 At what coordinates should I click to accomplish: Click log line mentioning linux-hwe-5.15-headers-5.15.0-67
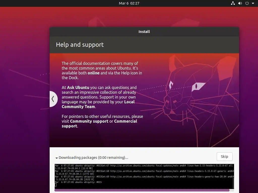[144, 167]
